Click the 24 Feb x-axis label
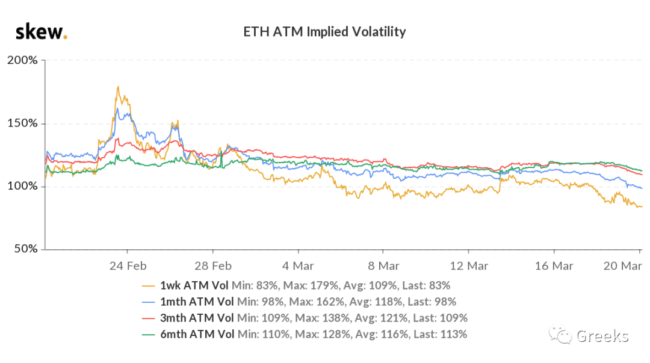 point(128,266)
